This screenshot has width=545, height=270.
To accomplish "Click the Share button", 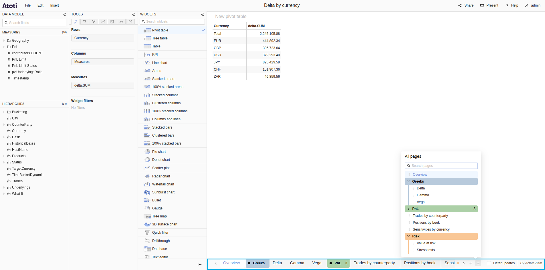I will click(466, 5).
